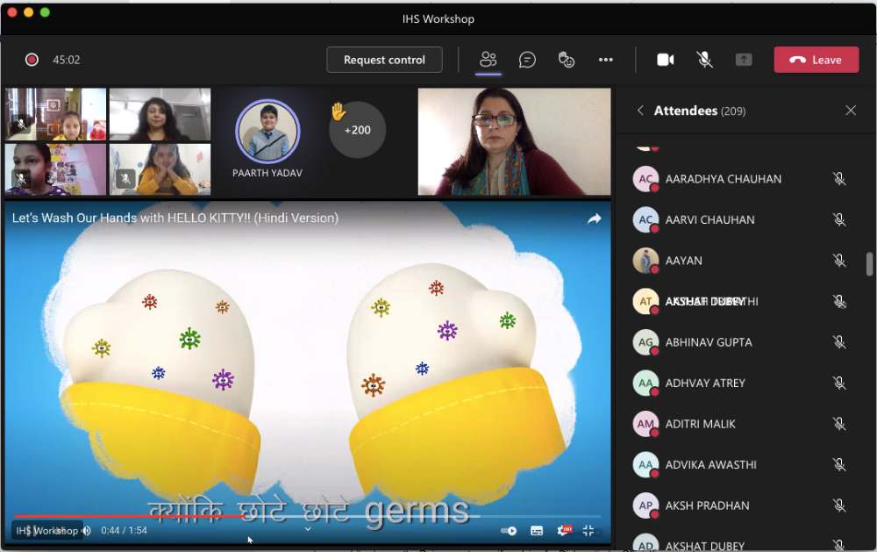Exit full screen on the video player
The image size is (877, 552).
pos(588,530)
